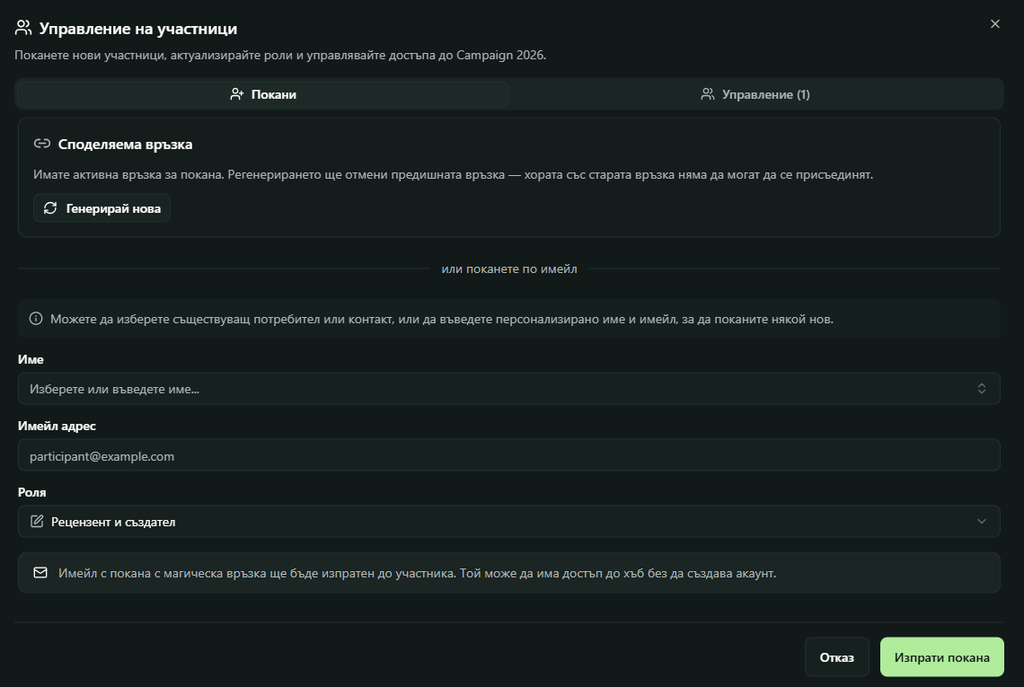This screenshot has height=687, width=1024.
Task: Click the info icon in the hint banner
Action: [36, 319]
